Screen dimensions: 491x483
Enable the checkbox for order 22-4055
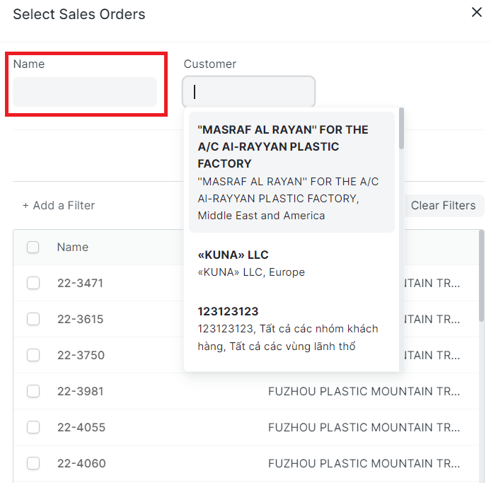click(x=33, y=427)
